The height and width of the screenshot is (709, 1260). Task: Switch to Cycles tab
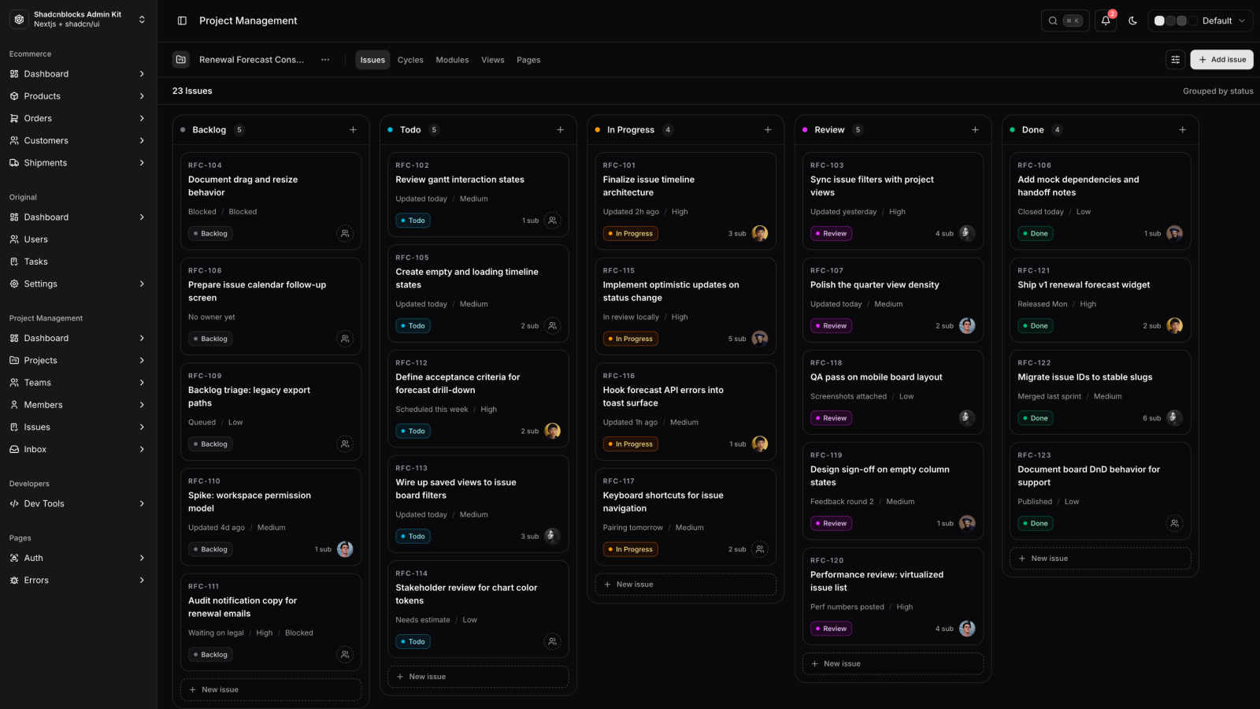tap(410, 60)
